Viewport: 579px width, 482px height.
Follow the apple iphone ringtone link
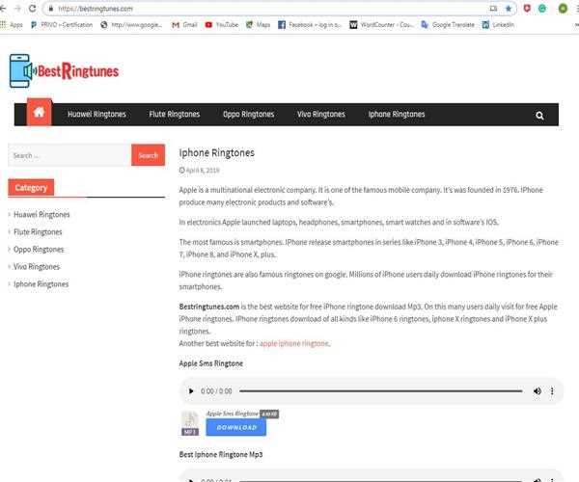click(x=294, y=343)
